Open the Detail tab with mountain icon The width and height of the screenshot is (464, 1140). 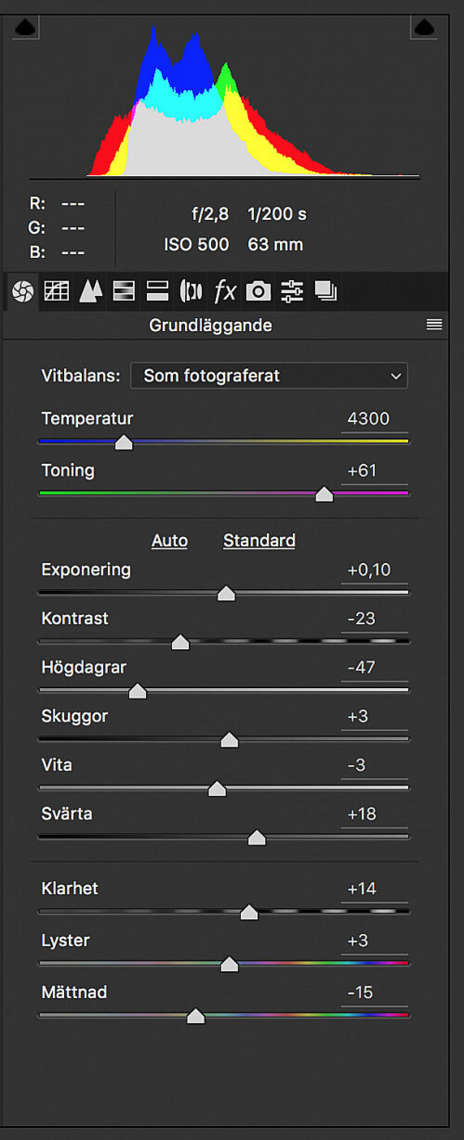[x=90, y=291]
